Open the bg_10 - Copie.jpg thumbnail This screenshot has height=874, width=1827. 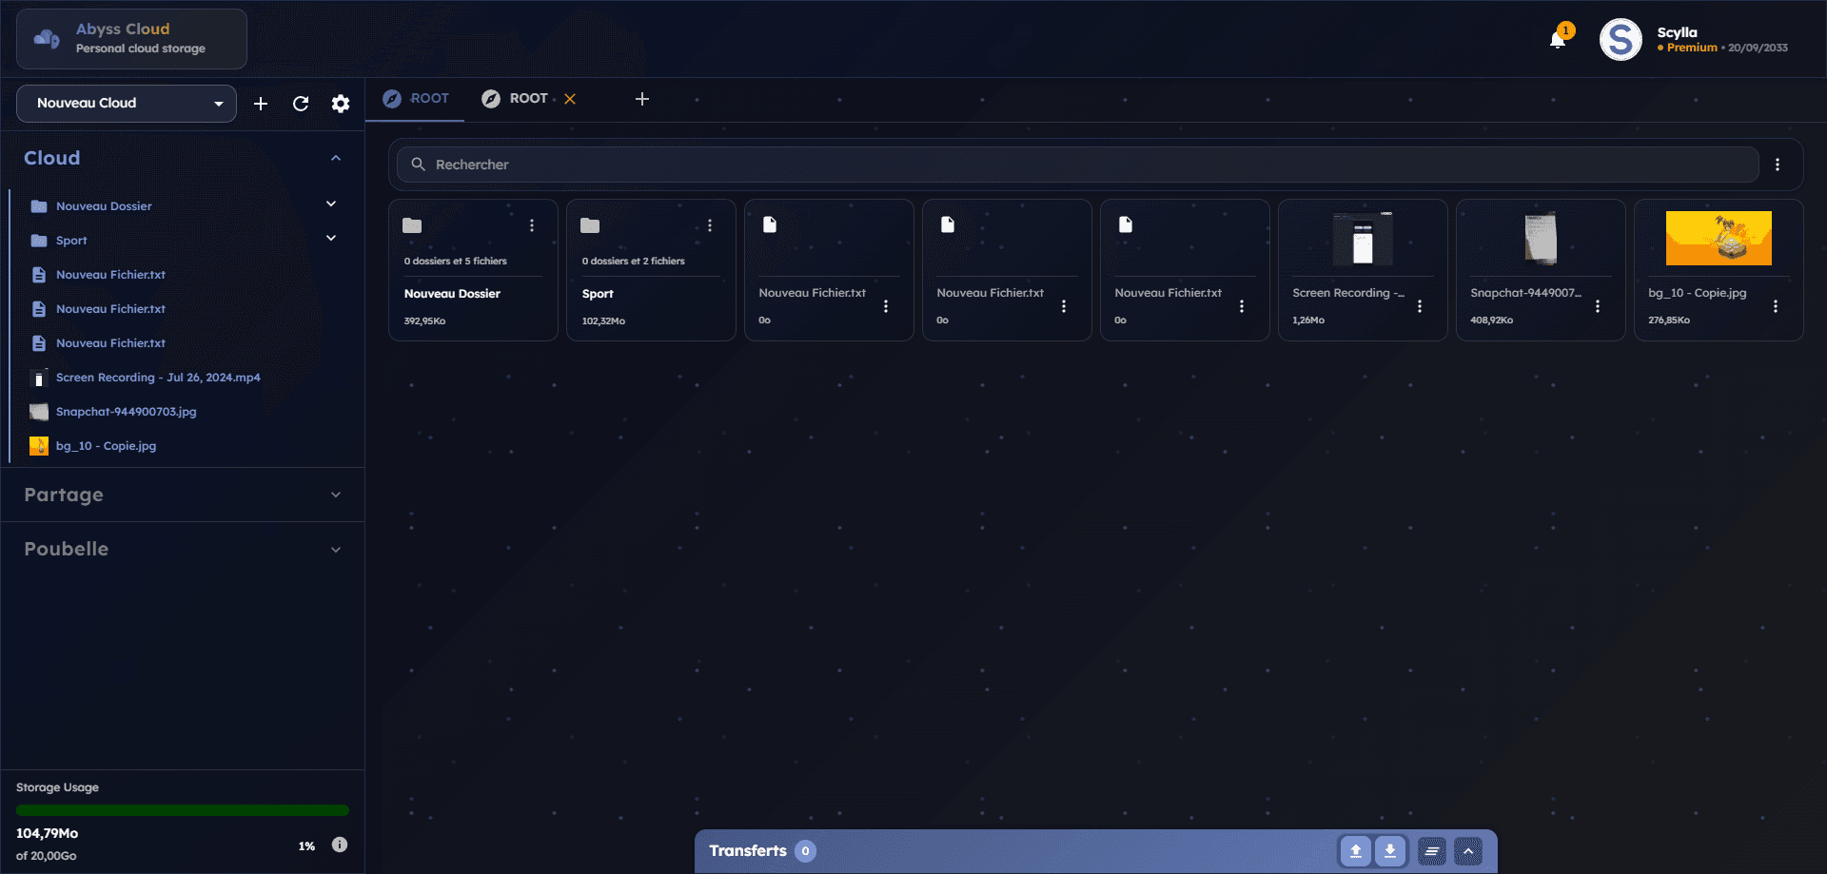pyautogui.click(x=1719, y=238)
